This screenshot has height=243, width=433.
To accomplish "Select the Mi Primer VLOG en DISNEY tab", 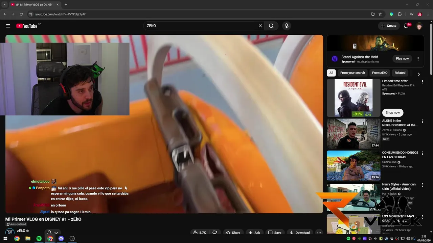I will [x=35, y=4].
